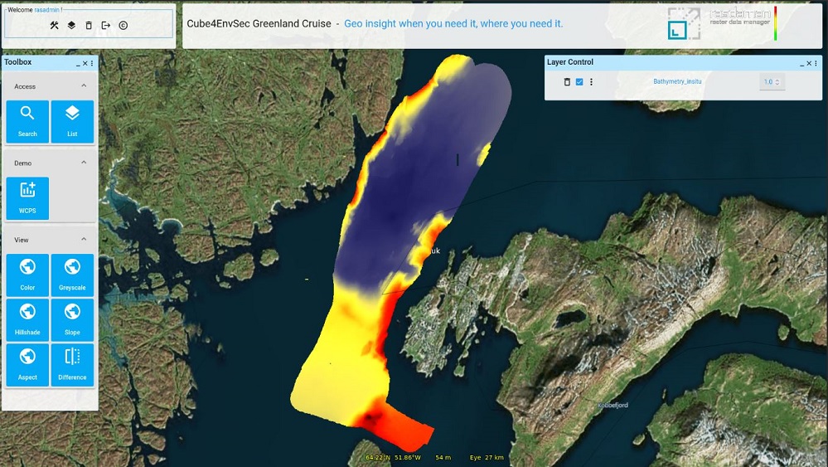Open Bathymetry_insitu layer more options
The height and width of the screenshot is (467, 828).
pyautogui.click(x=592, y=82)
